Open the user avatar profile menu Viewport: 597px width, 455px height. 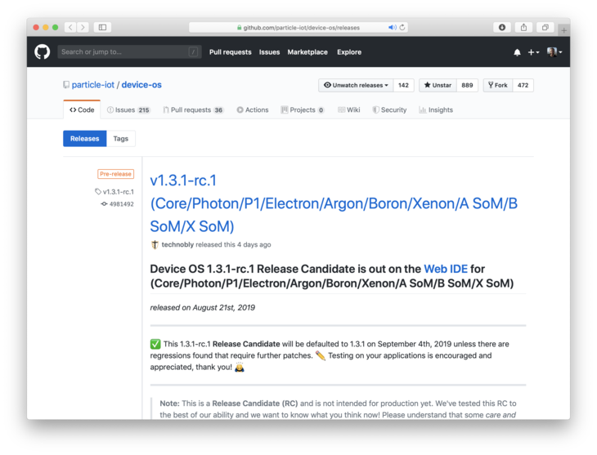click(554, 52)
